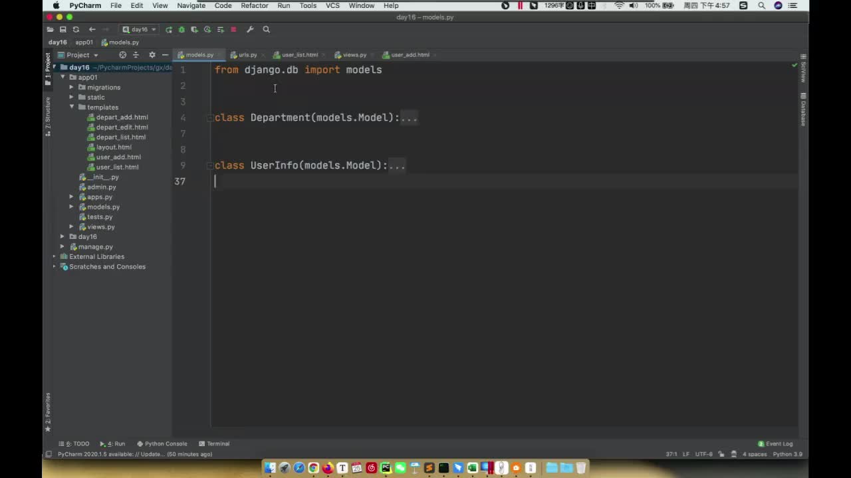Viewport: 851px width, 478px height.
Task: Select tests.py in the project tree
Action: click(x=100, y=216)
